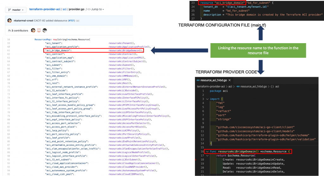Click the aci folder breadcrumb link
Image resolution: width=324 pixels, height=176 pixels.
[x=65, y=9]
